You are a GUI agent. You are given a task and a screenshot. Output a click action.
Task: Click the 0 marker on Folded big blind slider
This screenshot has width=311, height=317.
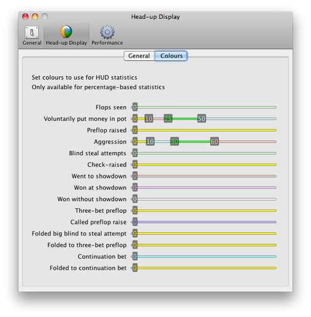(135, 234)
